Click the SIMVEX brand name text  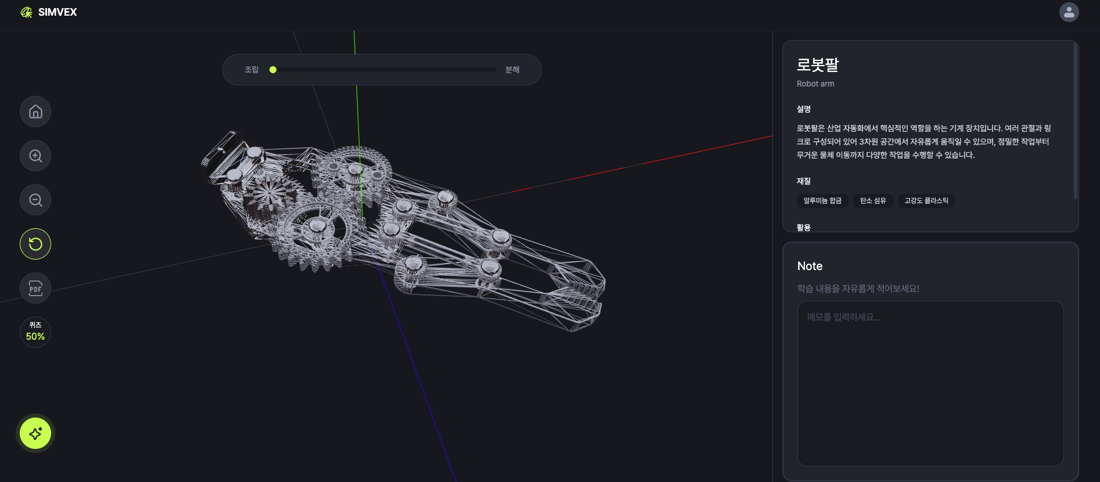(x=57, y=12)
